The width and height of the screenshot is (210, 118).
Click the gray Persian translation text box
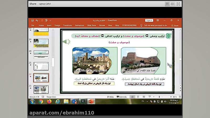[144, 84]
